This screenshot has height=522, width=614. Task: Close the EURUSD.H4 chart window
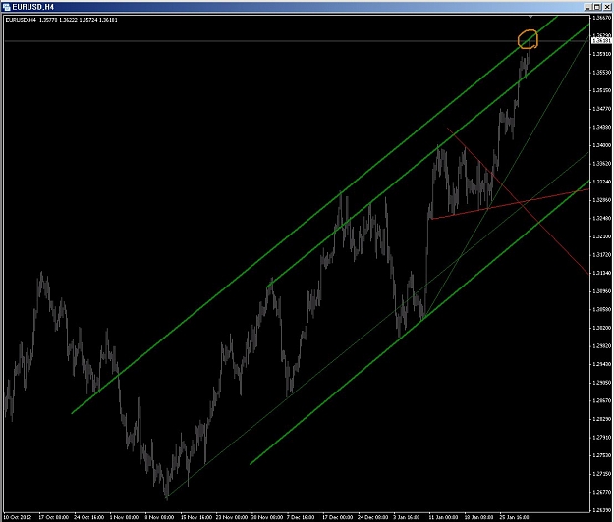[x=606, y=7]
